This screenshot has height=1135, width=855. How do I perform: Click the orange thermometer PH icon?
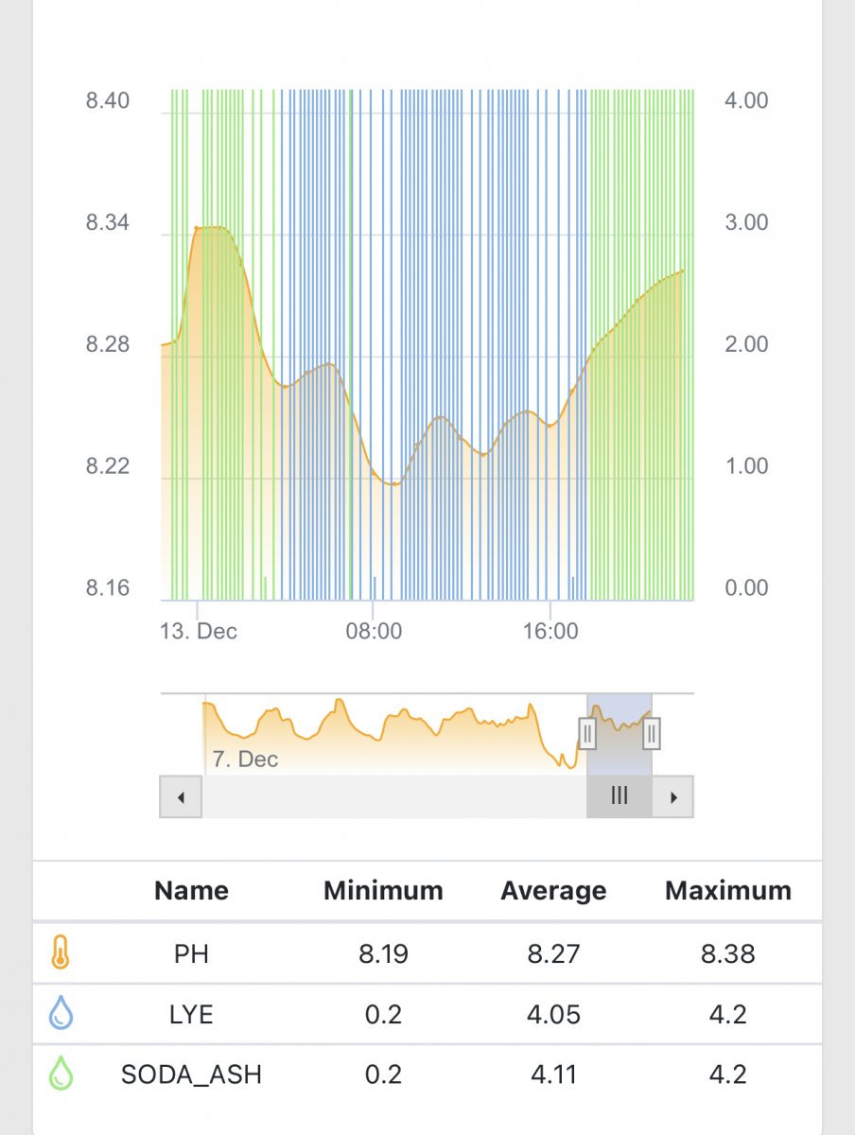[60, 953]
